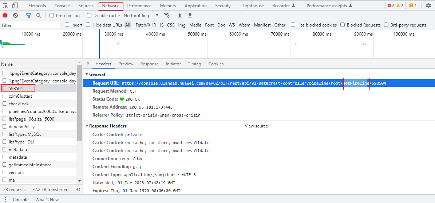Switch to the Console tab
The image size is (435, 203).
[62, 6]
